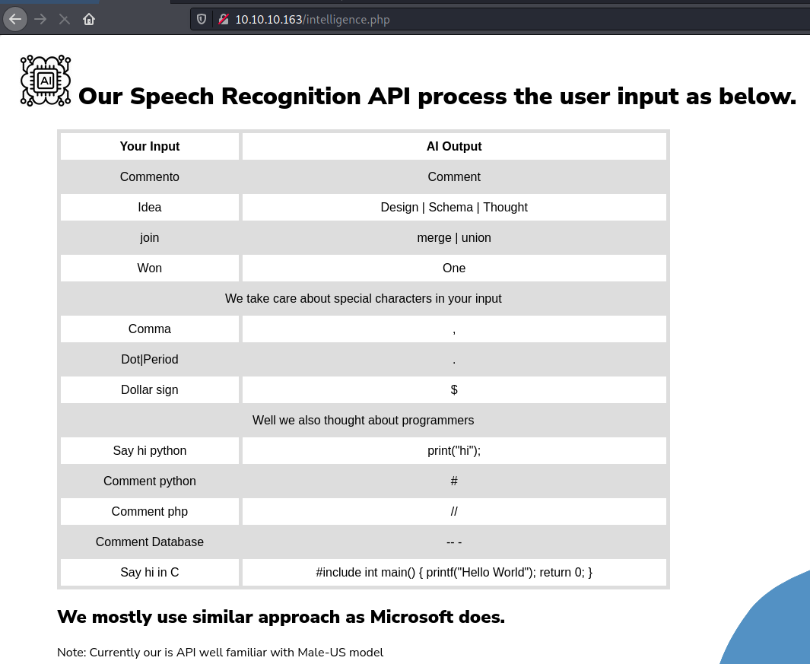The image size is (810, 664).
Task: Click the insecure connection padlock icon
Action: (223, 20)
